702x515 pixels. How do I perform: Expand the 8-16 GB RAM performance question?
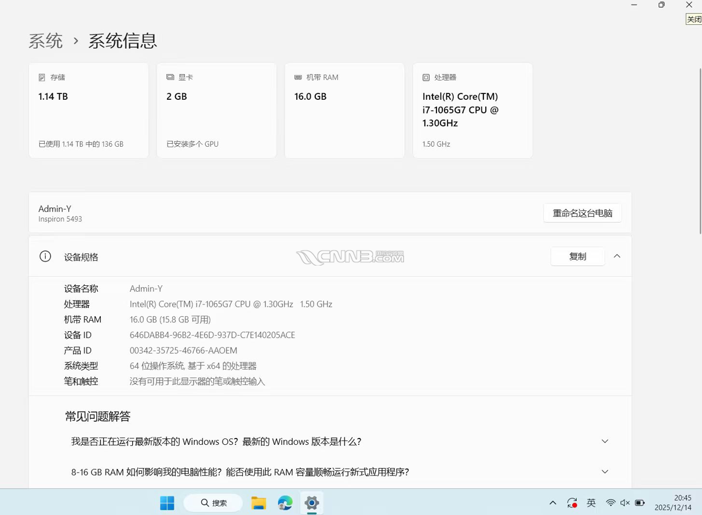605,472
